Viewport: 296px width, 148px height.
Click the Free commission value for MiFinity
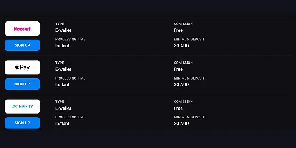pos(178,108)
